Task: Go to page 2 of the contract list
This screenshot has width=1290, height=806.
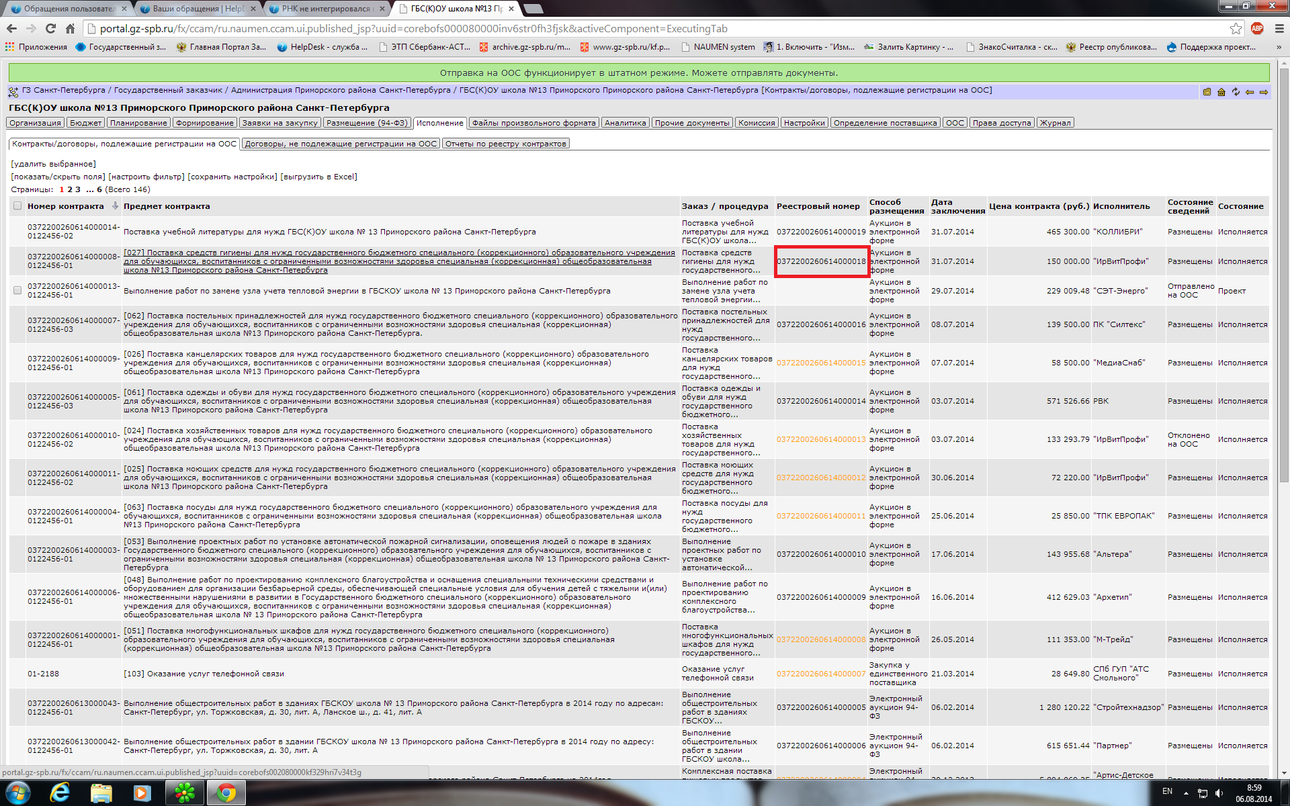Action: click(69, 189)
